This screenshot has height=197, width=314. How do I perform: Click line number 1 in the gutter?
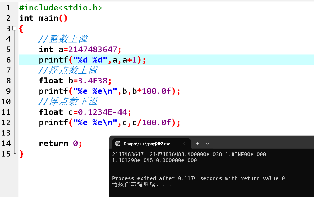point(8,8)
